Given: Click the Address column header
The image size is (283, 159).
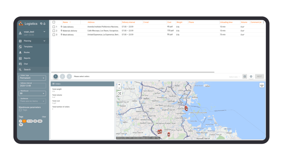Looking at the screenshot, I should click(91, 22).
